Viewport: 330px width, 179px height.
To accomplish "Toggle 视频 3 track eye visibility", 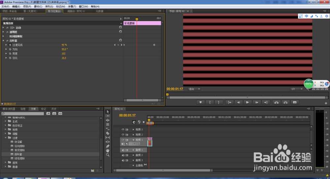I will click(123, 130).
